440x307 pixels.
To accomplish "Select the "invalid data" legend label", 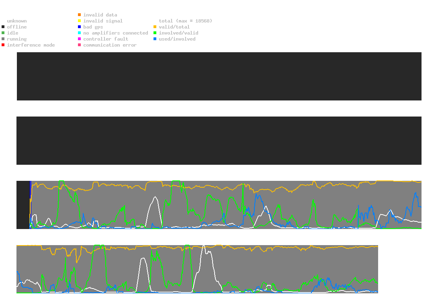I will (x=100, y=15).
